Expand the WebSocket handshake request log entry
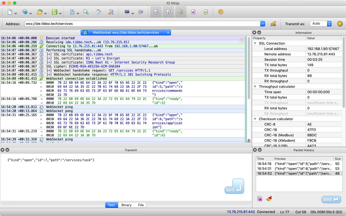 pos(48,71)
